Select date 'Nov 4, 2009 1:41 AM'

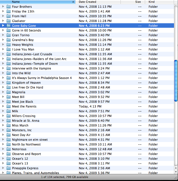(x=94, y=11)
